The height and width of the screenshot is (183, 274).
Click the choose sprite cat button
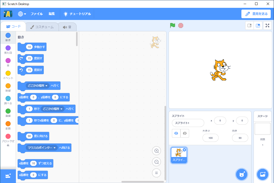coord(242,174)
